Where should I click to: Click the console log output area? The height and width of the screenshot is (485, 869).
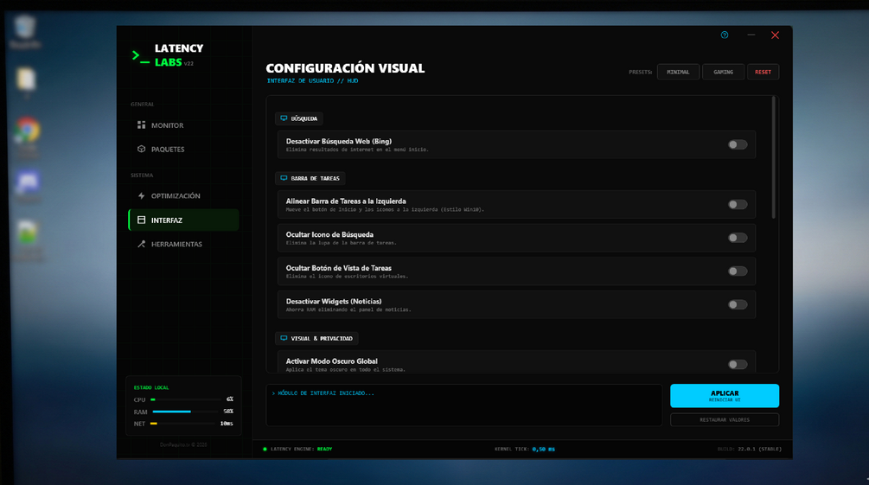(463, 405)
